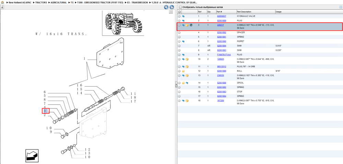This screenshot has width=343, height=164.
Task: Click 'W/ 16x16 TRANS.' diagram note
Action: [x=61, y=34]
